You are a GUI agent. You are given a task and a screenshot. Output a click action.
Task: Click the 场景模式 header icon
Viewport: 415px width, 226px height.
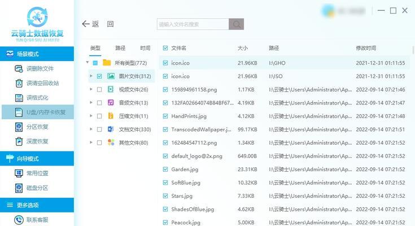[10, 54]
